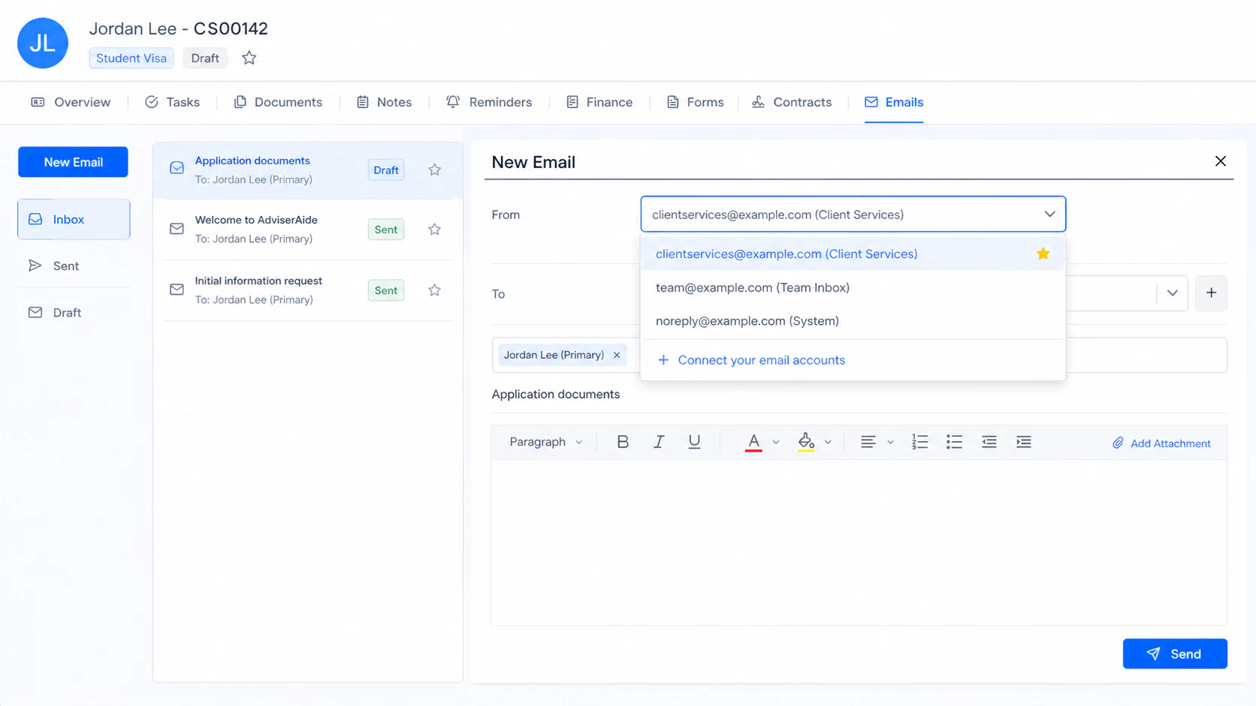The height and width of the screenshot is (706, 1256).
Task: Expand the alignment options arrow
Action: point(890,443)
